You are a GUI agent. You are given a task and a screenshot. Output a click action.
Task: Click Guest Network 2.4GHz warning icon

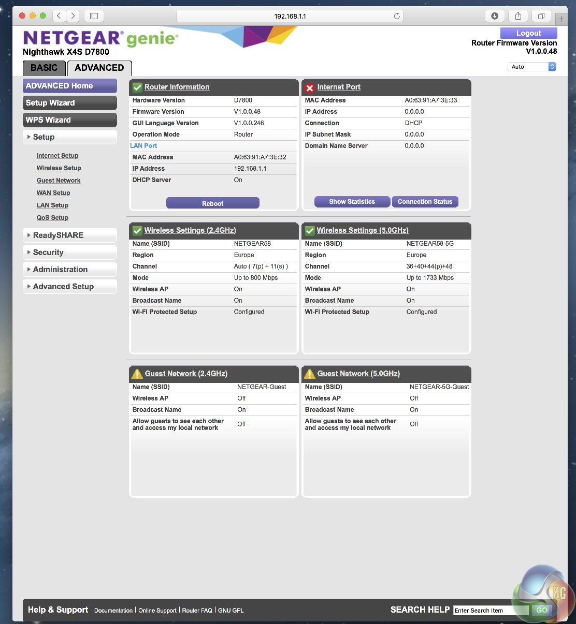click(137, 374)
